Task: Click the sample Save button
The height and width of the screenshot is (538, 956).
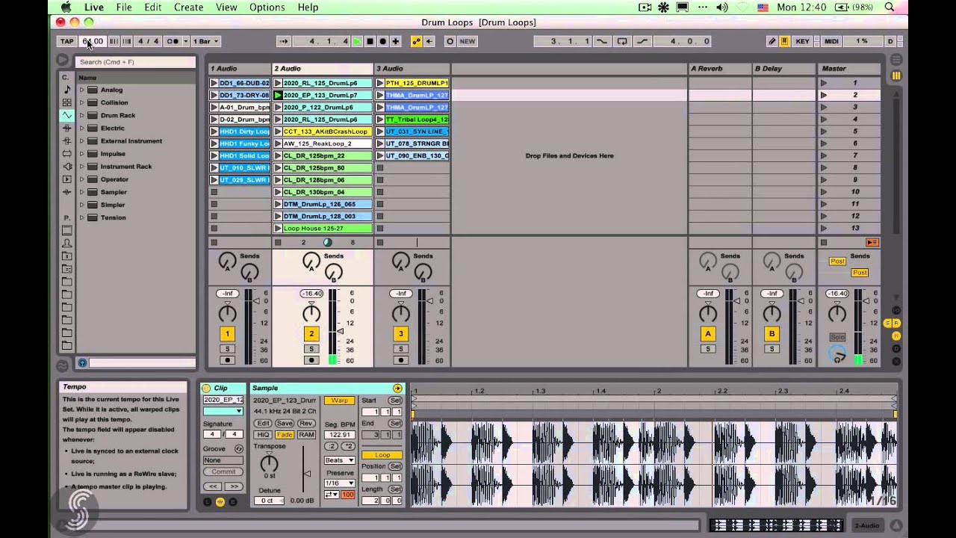Action: (285, 423)
